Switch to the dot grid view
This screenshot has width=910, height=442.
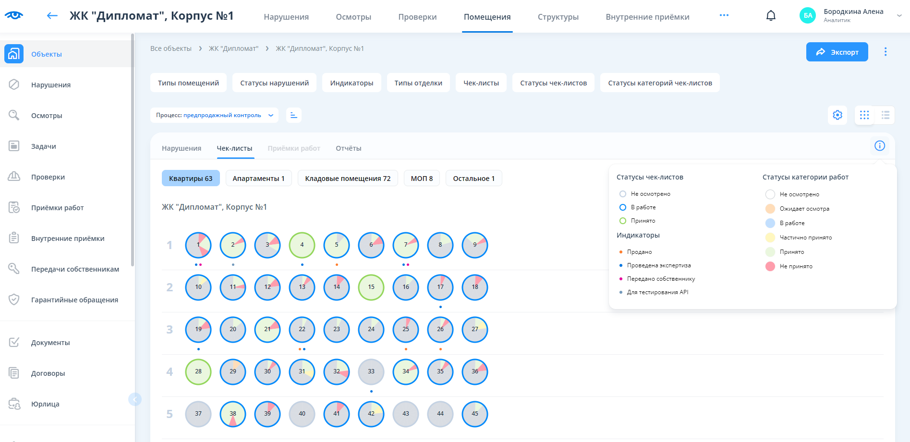(864, 115)
